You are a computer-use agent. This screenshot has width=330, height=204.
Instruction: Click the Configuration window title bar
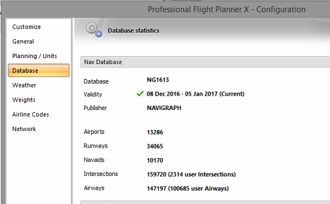tap(227, 9)
